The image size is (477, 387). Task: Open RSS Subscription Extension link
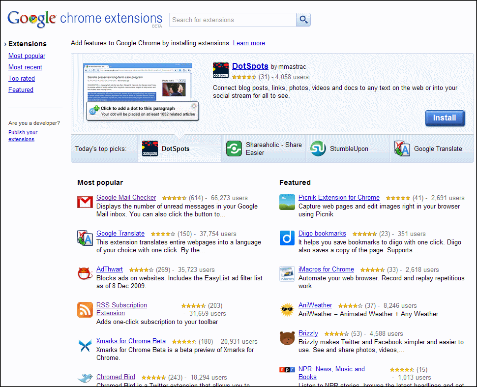click(121, 309)
